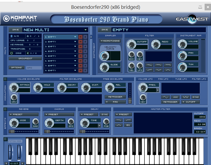Select the square LFO waveform button
The height and width of the screenshot is (165, 211).
[x=186, y=97]
